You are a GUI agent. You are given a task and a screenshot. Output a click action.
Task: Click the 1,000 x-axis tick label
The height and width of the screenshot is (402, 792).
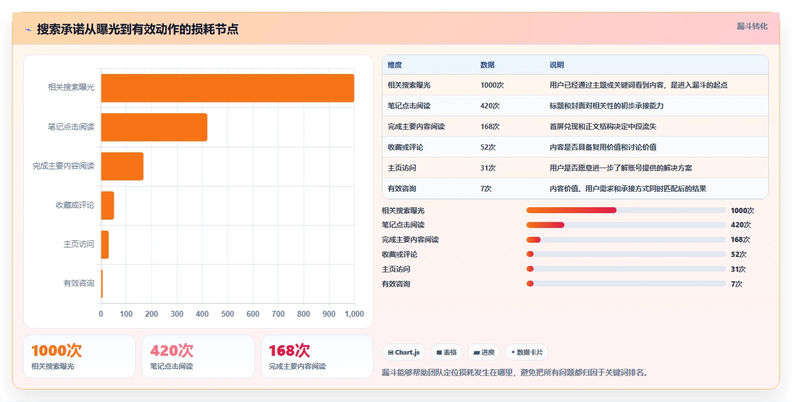pos(354,314)
